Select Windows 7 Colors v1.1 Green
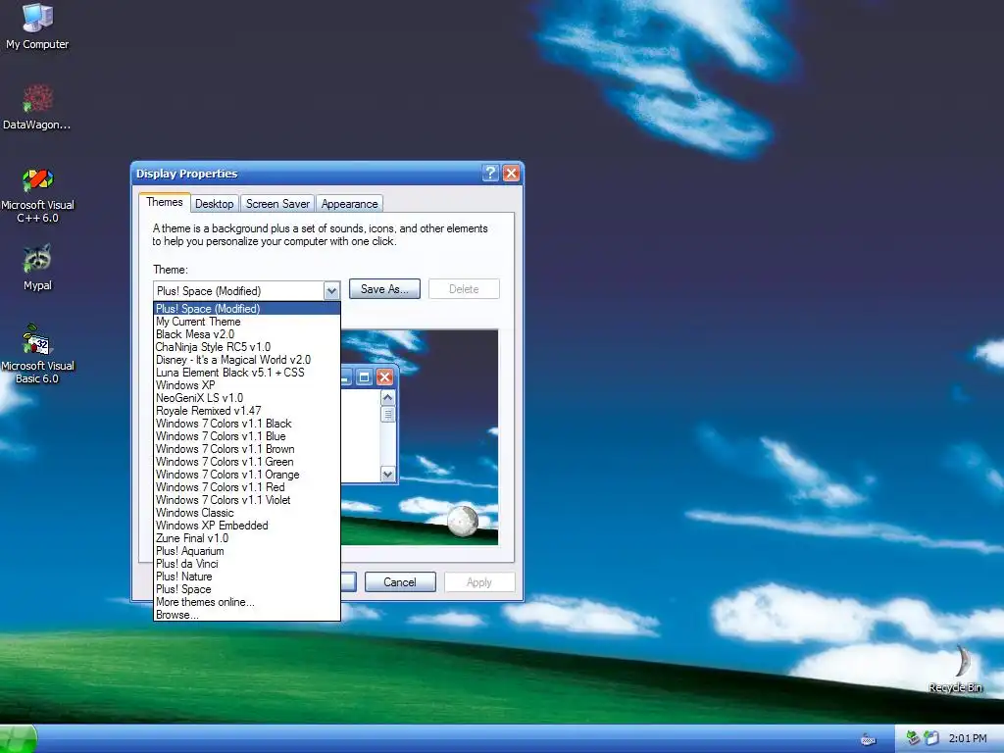This screenshot has width=1004, height=753. click(x=246, y=462)
